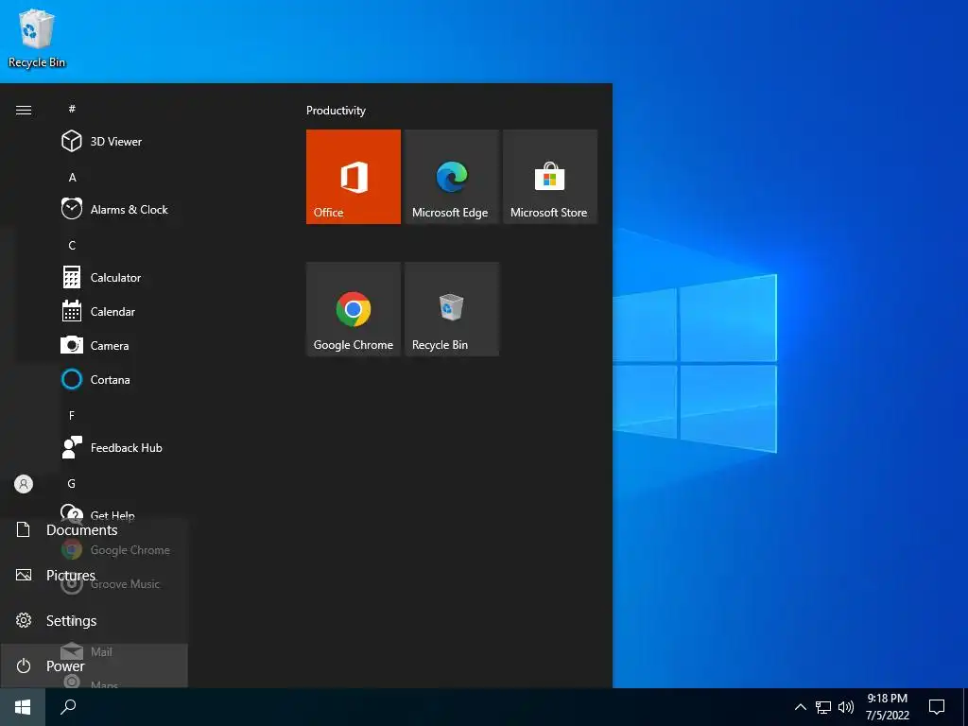Click the C letter group header

(72, 245)
